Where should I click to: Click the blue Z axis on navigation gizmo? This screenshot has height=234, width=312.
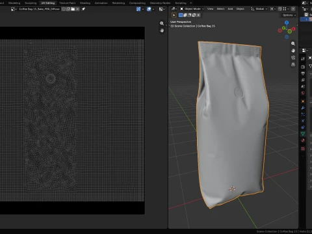[287, 23]
